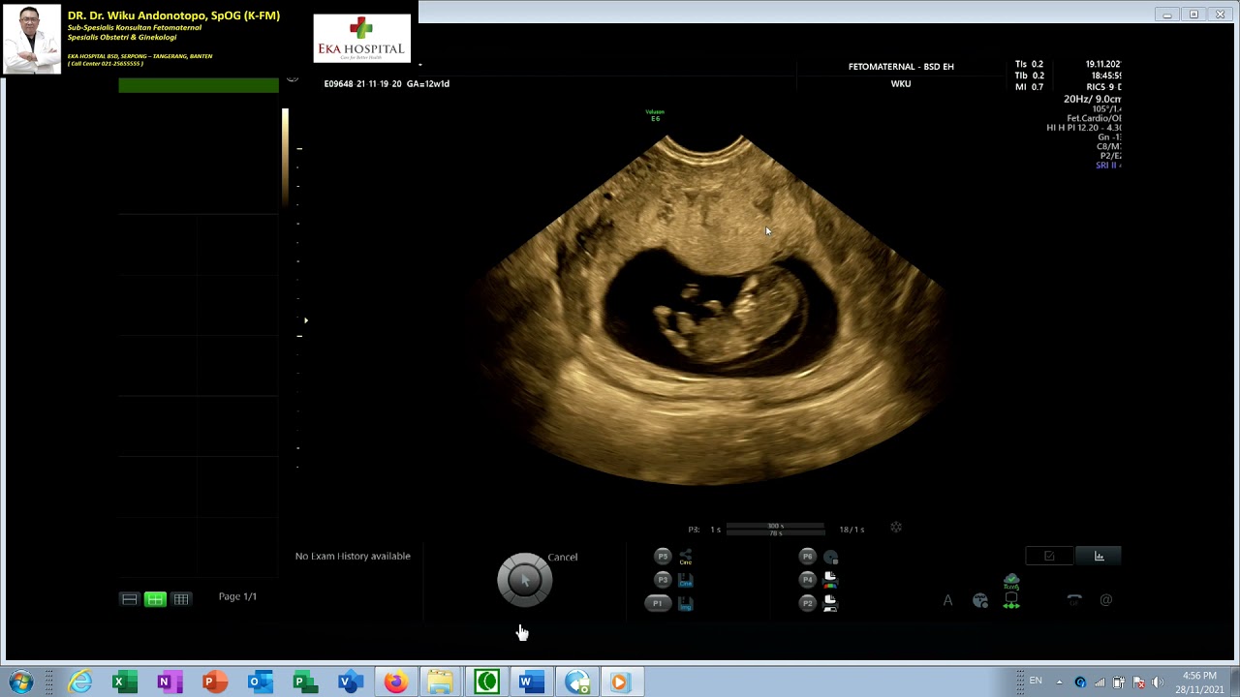Viewport: 1240px width, 697px height.
Task: Click the share Cine icon beside P5
Action: point(685,558)
